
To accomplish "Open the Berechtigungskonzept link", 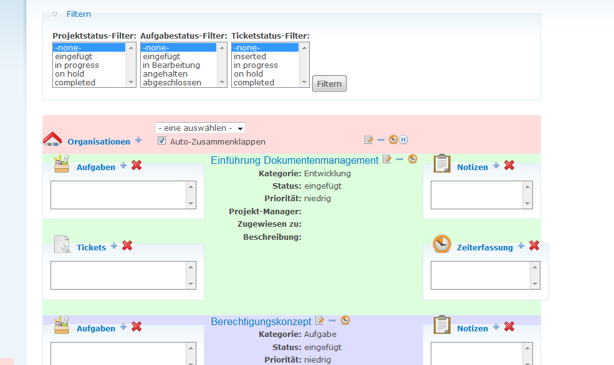I will pyautogui.click(x=261, y=321).
